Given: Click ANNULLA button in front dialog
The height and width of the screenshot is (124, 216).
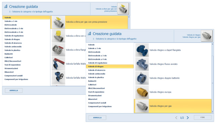Looking at the screenshot, I should point(97,118).
